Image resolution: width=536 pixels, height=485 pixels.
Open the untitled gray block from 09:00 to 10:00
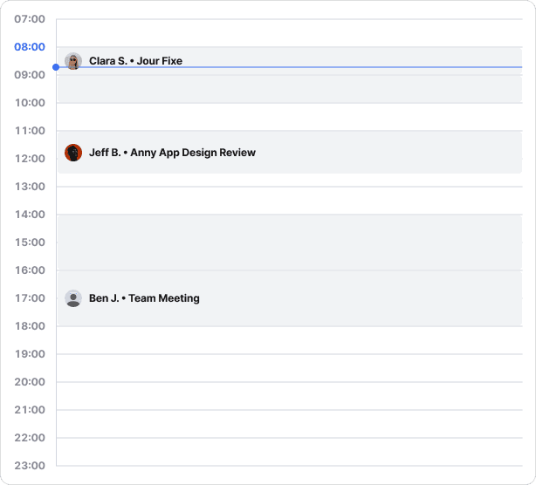click(x=290, y=89)
